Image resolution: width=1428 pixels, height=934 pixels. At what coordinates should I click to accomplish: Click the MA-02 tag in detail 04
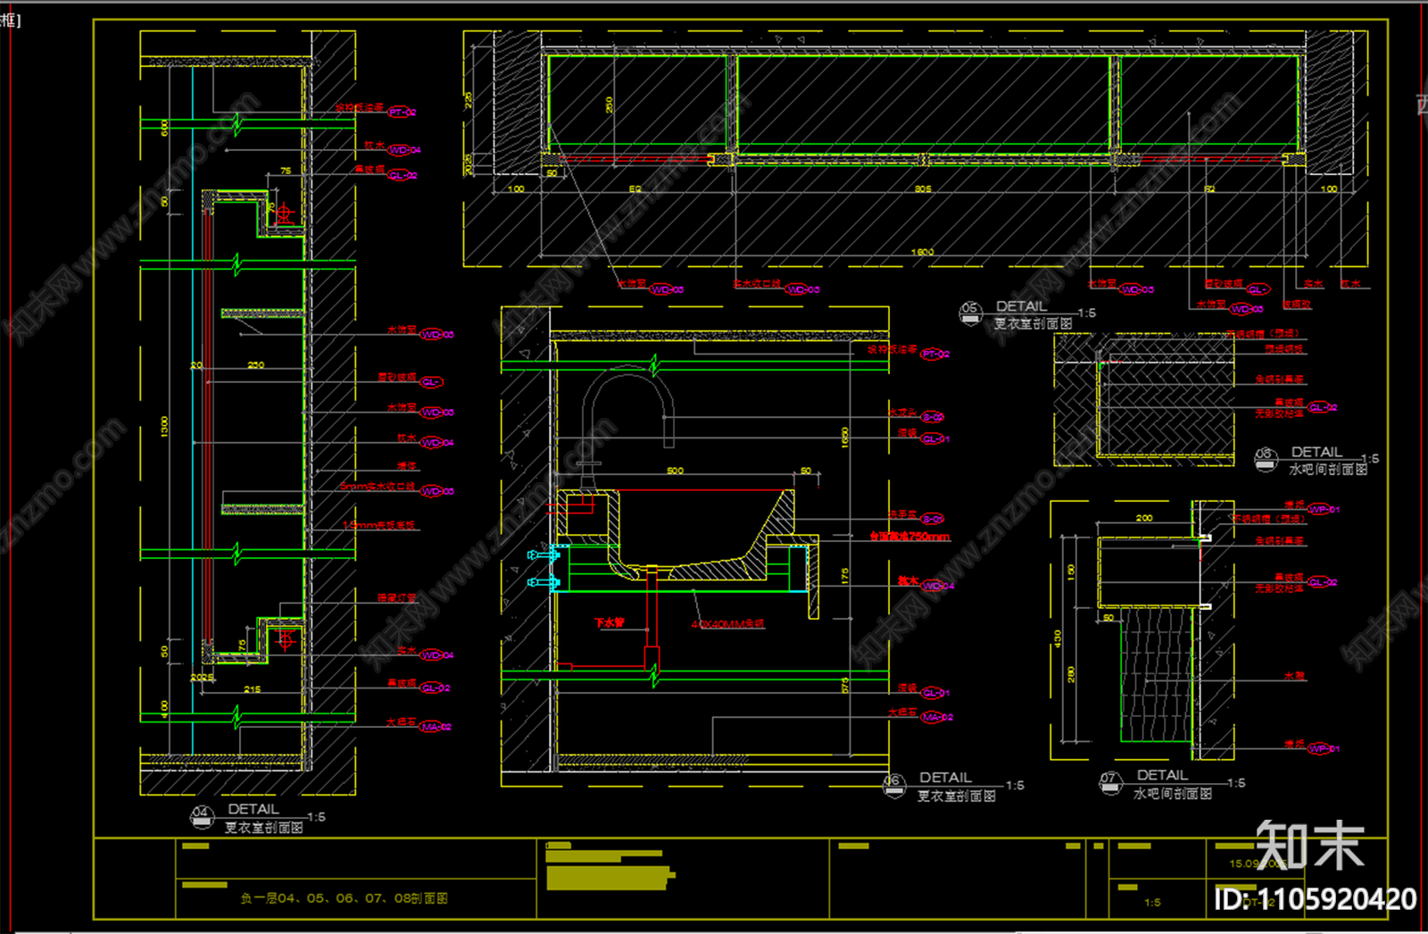pyautogui.click(x=436, y=727)
